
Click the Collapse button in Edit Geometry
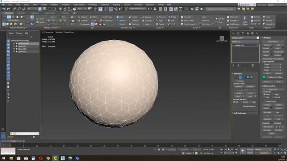[278, 105]
